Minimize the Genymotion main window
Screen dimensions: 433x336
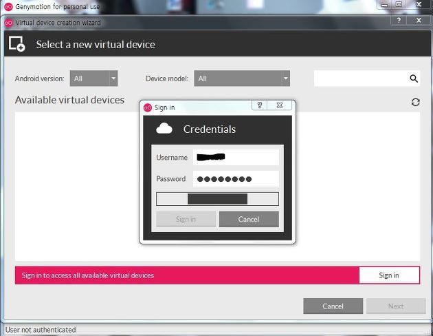[385, 4]
